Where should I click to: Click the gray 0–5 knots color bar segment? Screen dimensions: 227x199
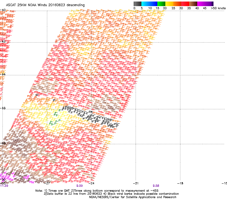[x=137, y=4]
